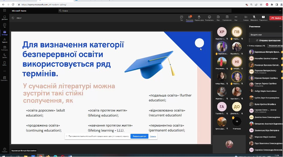Select Поросюк Виктория (гость) in list
Viewport: 283px width, 157px height.
pos(266,72)
